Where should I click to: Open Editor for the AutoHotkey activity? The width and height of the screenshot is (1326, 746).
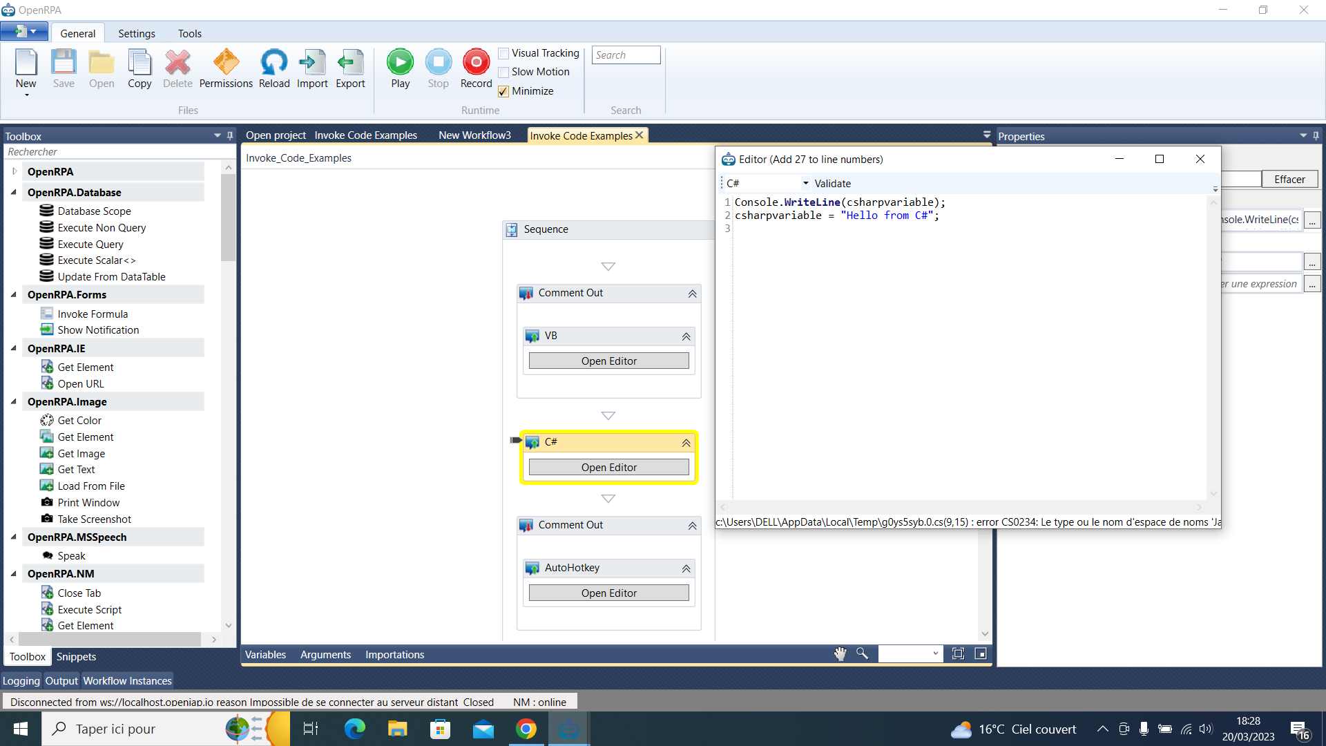tap(608, 593)
